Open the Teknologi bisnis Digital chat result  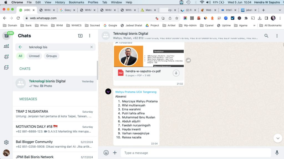pos(55,83)
